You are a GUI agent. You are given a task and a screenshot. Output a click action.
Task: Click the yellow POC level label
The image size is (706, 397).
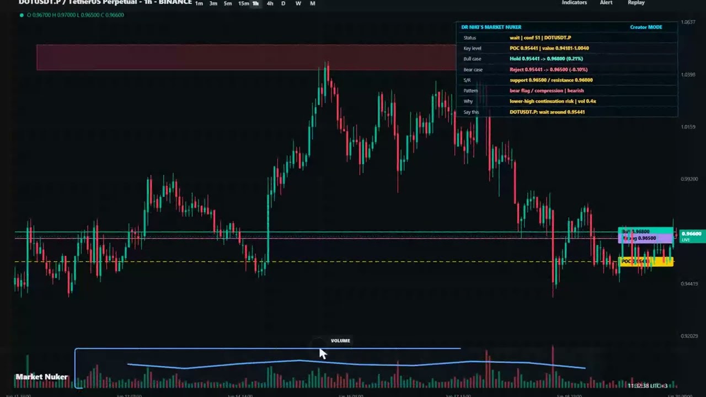pos(646,261)
